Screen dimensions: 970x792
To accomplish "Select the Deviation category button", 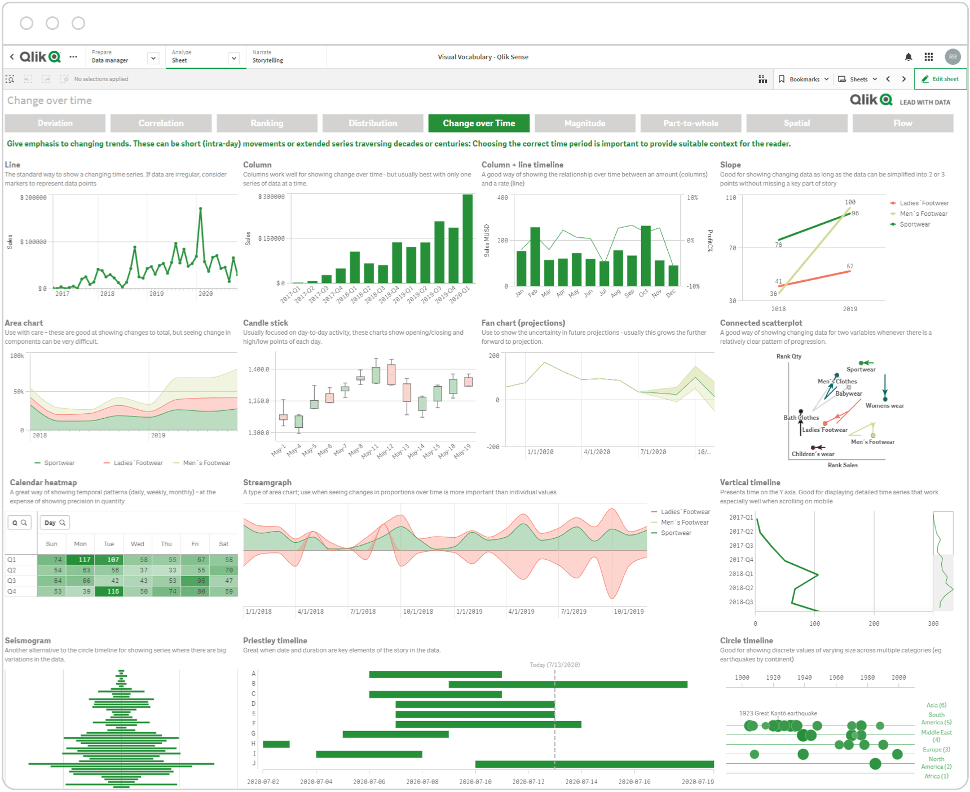I will pyautogui.click(x=55, y=123).
